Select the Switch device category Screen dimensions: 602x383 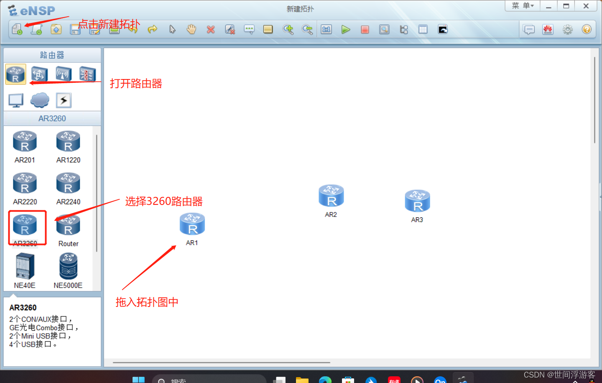coord(39,74)
